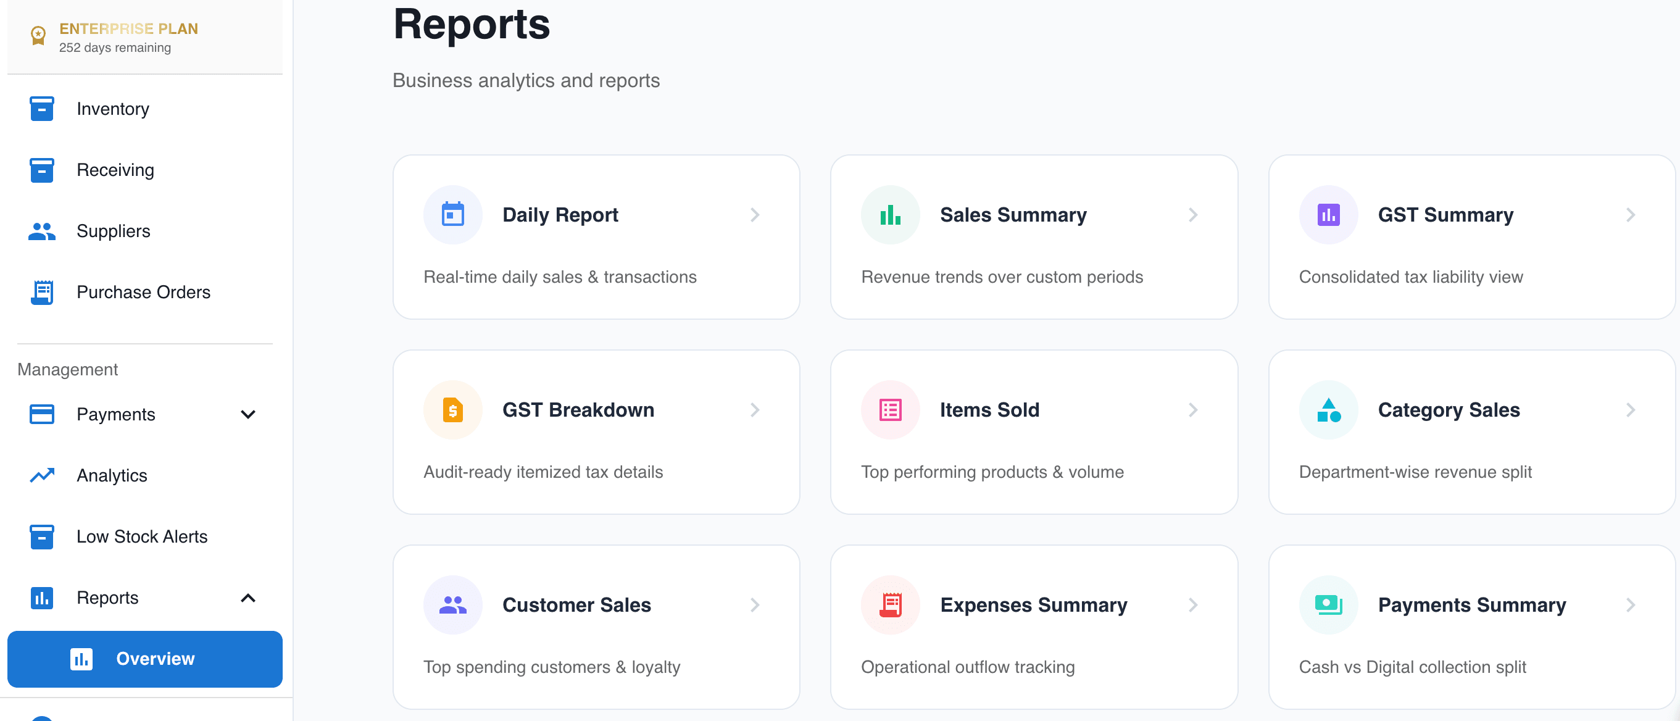Viewport: 1680px width, 721px height.
Task: Open the GST Breakdown card title
Action: tap(578, 410)
